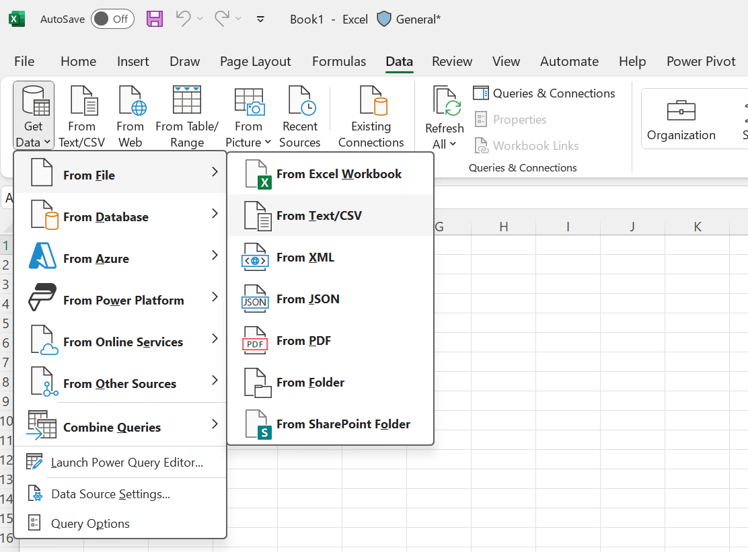Select column K header
The height and width of the screenshot is (552, 748).
coord(698,227)
